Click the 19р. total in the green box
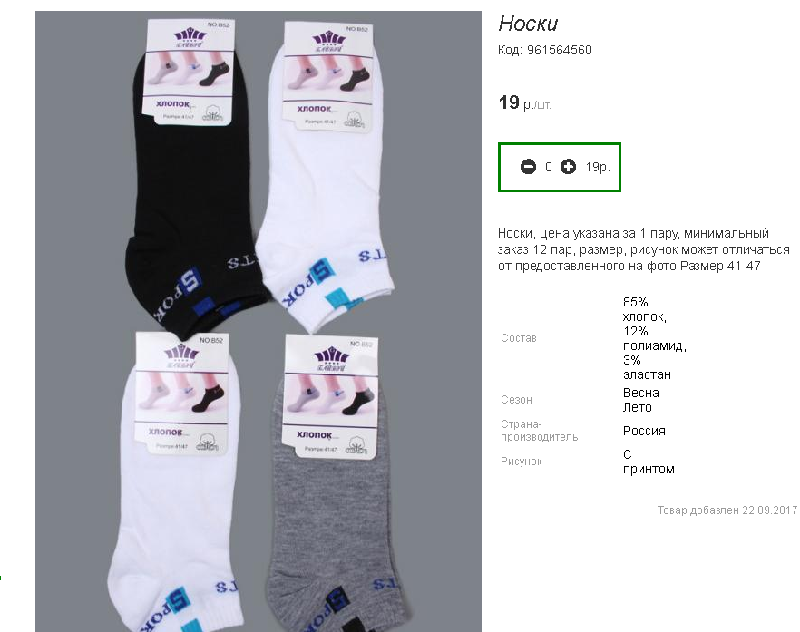Image resolution: width=800 pixels, height=632 pixels. tap(598, 168)
